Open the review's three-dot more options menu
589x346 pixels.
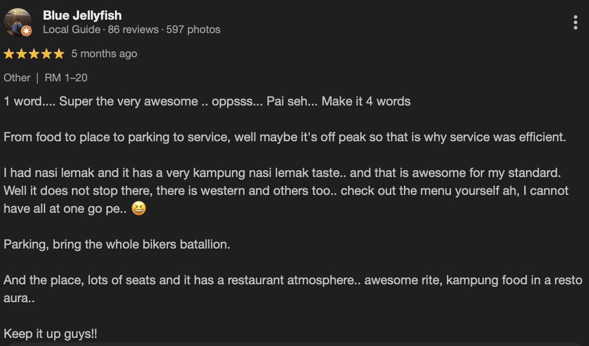(x=575, y=22)
